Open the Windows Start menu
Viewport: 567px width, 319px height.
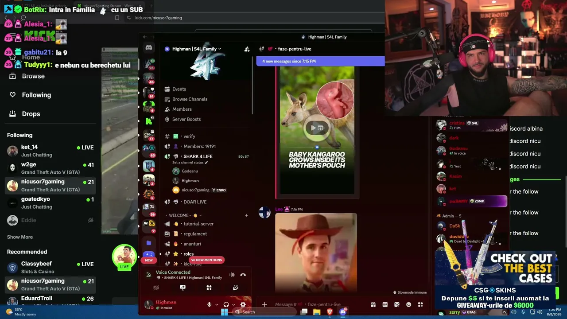point(225,312)
